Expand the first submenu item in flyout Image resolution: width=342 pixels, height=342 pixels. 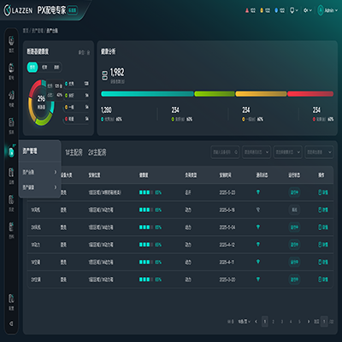tap(40, 172)
